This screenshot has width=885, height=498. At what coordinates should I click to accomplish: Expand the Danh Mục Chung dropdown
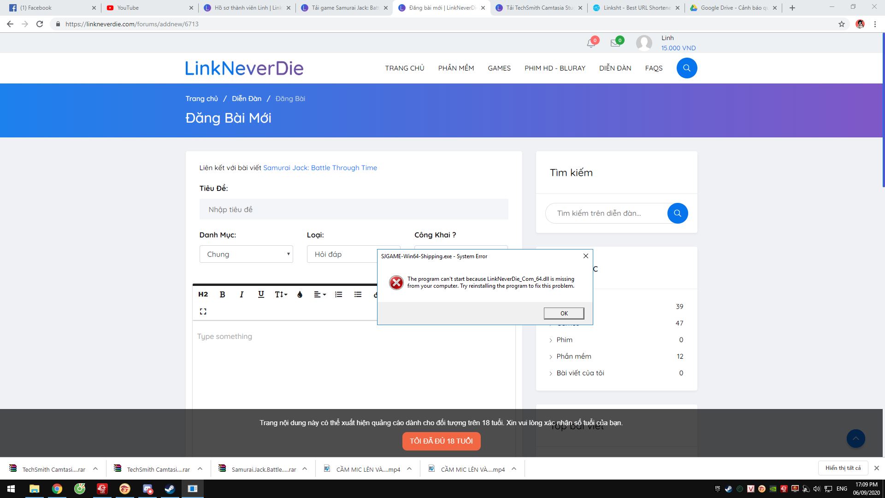pyautogui.click(x=246, y=255)
